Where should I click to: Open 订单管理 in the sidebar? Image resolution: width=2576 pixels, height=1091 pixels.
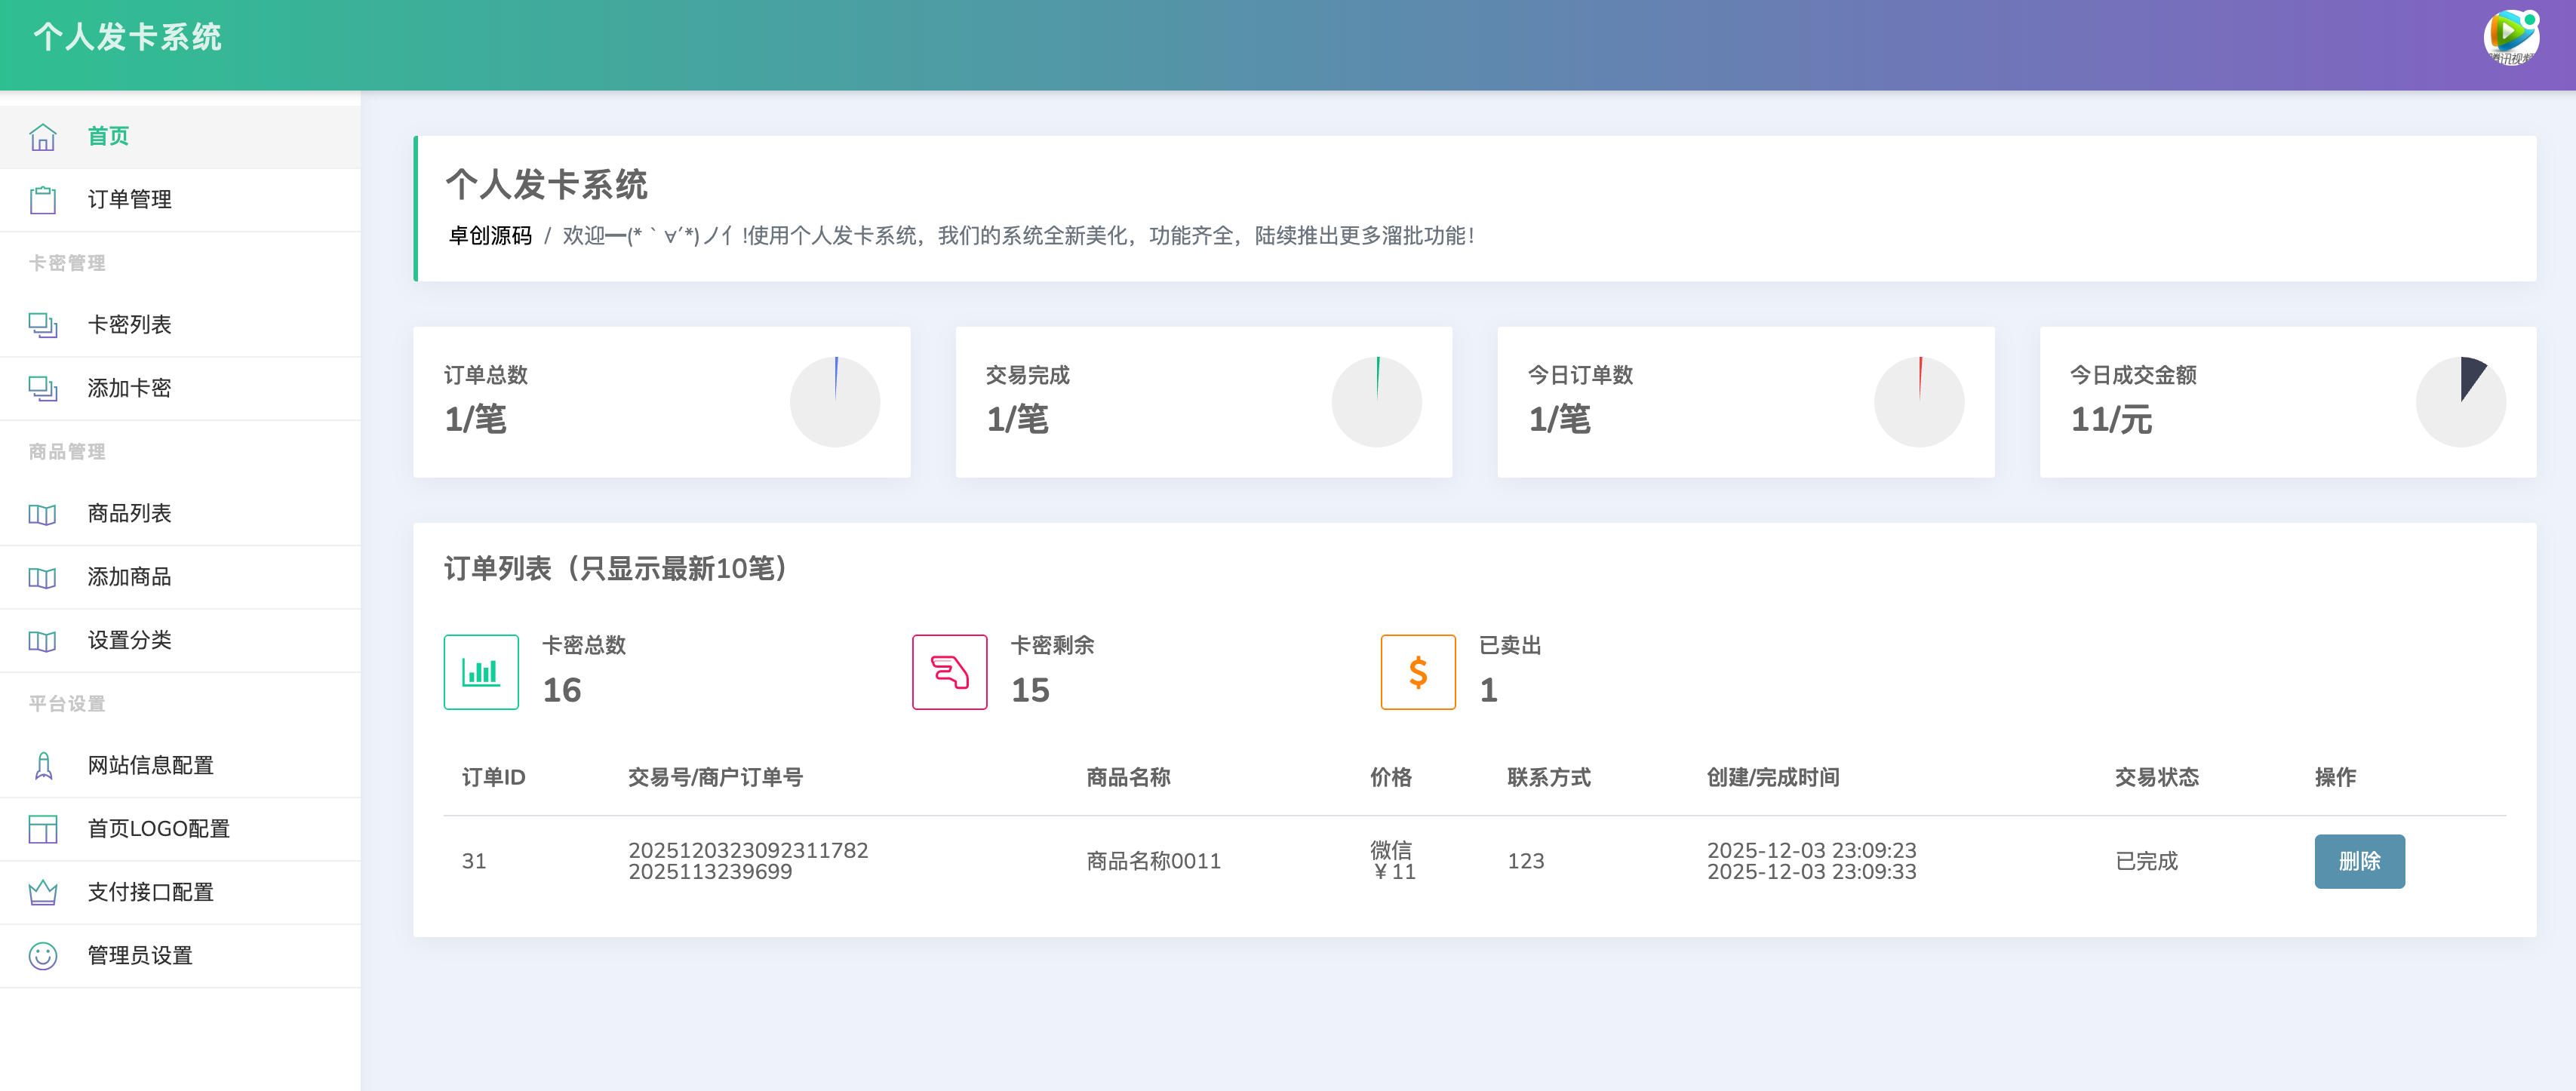click(180, 200)
